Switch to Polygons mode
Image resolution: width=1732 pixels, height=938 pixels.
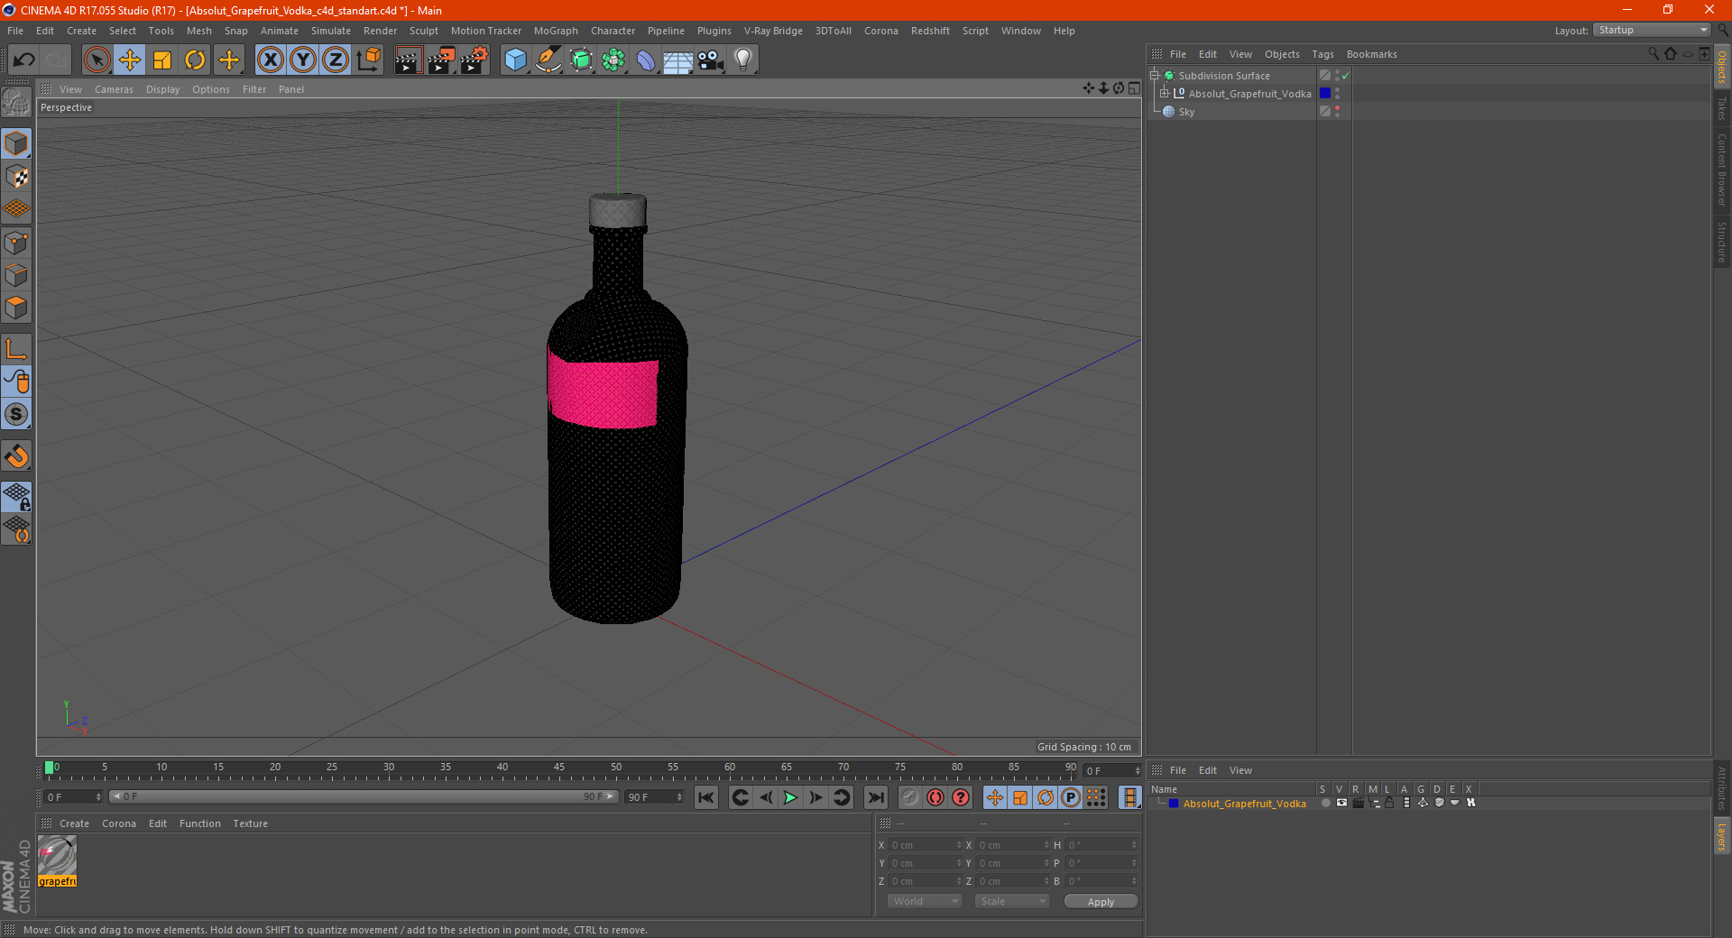[x=17, y=308]
